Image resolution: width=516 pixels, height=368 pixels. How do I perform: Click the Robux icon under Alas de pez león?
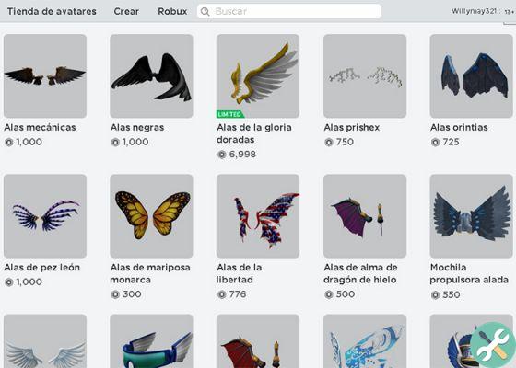pyautogui.click(x=9, y=282)
